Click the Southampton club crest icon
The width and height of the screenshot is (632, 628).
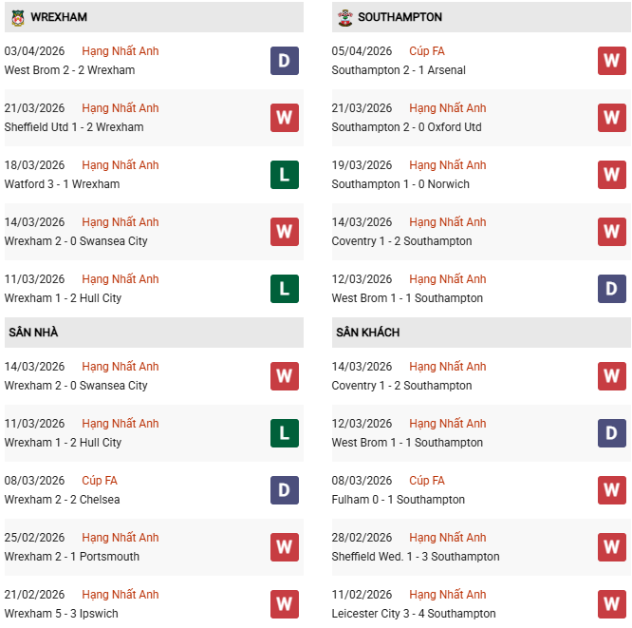tap(344, 17)
